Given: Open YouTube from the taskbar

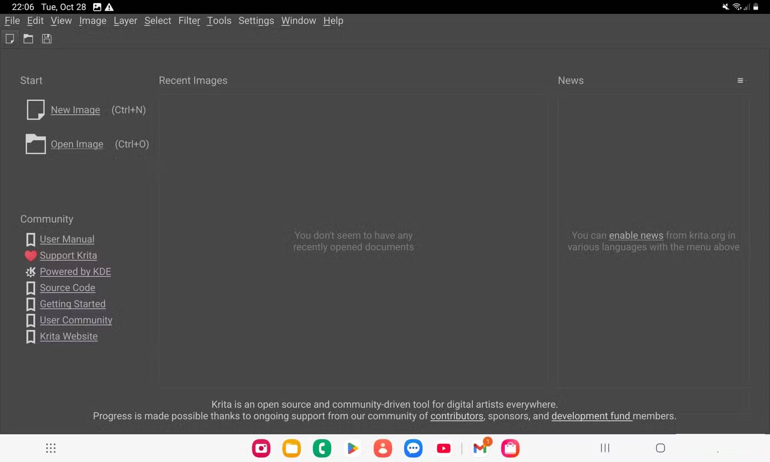Looking at the screenshot, I should (x=444, y=448).
